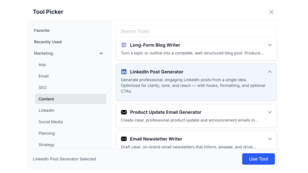Select the Planning subcategory
Viewport: 308px width, 173px height.
pyautogui.click(x=47, y=133)
